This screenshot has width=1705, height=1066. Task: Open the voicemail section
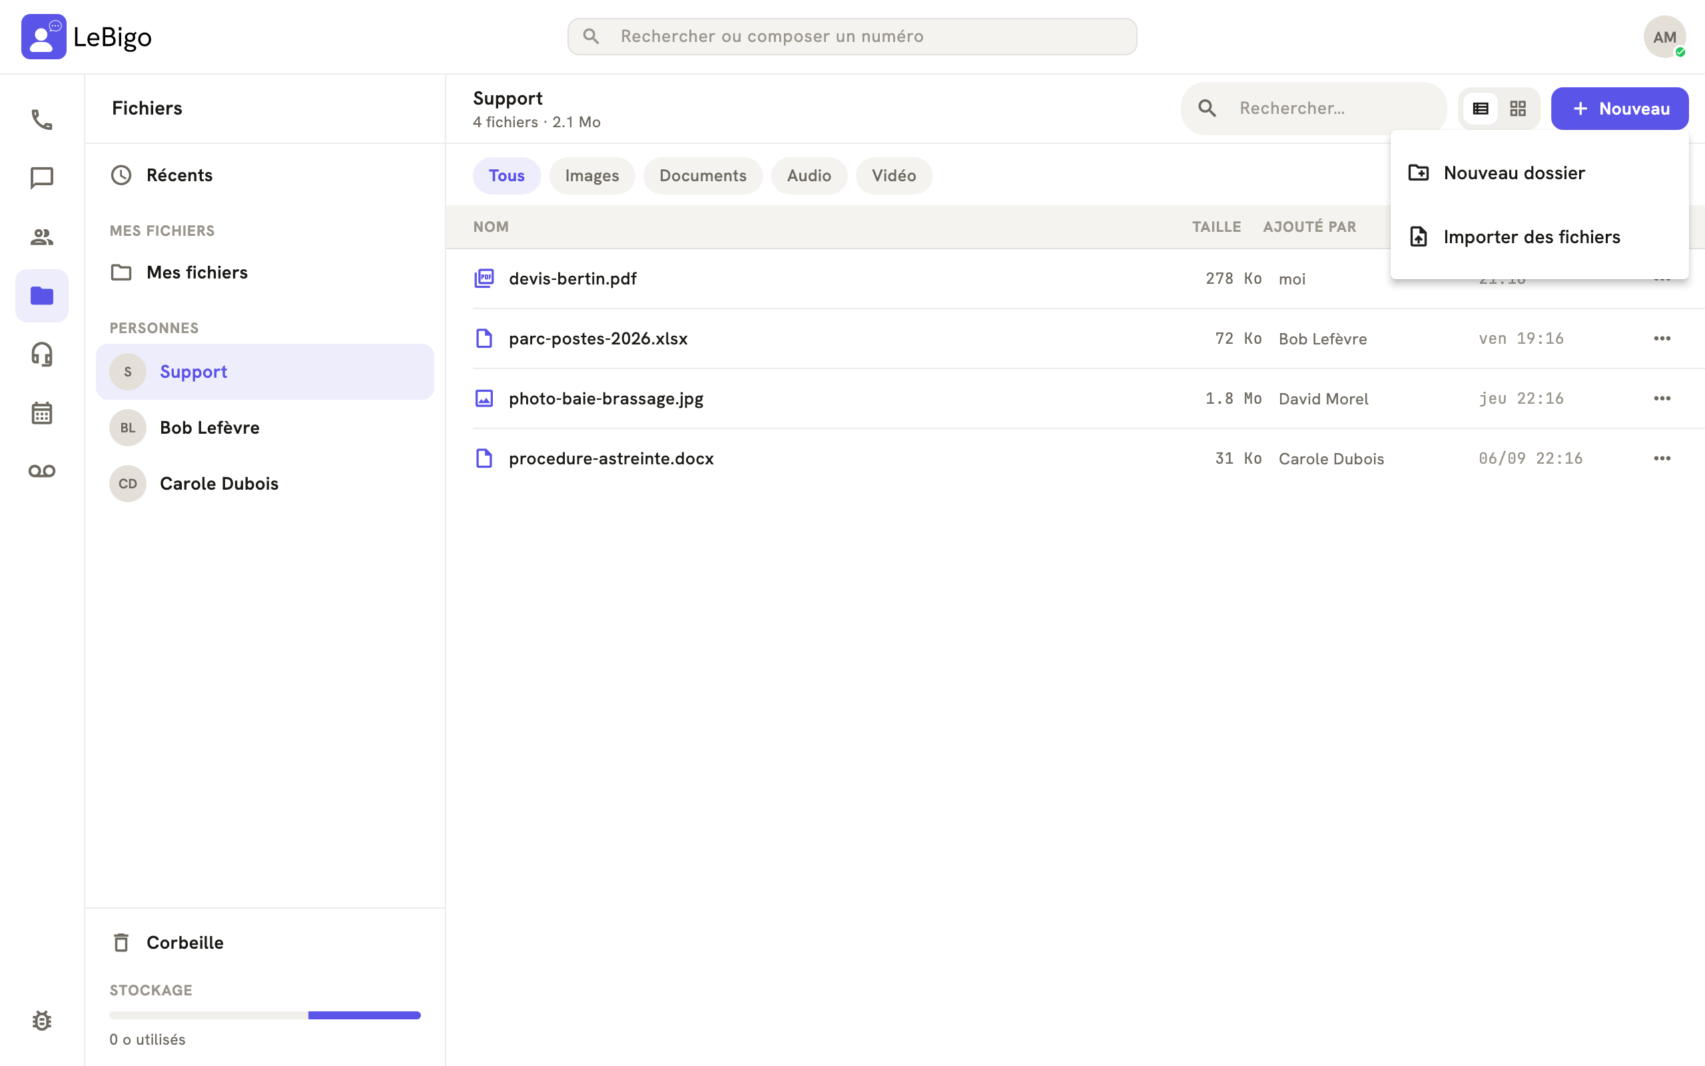[41, 471]
